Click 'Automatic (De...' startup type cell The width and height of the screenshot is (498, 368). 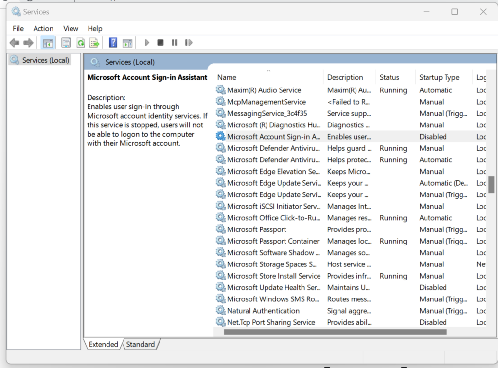[444, 183]
